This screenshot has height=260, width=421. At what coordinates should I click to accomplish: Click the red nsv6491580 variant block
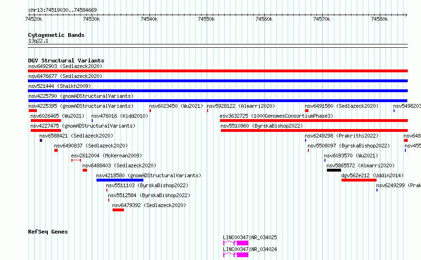coord(307,111)
